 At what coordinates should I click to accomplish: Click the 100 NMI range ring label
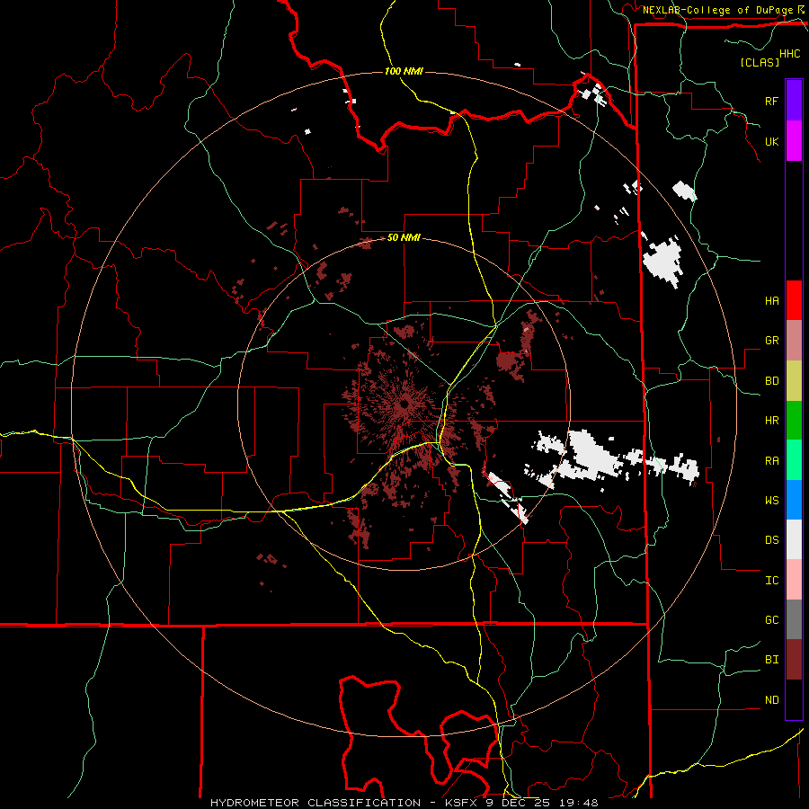404,71
